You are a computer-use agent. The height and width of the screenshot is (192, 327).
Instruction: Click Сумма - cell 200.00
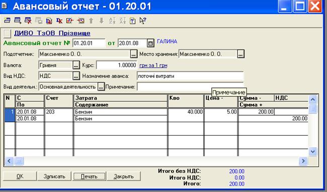pyautogui.click(x=256, y=112)
